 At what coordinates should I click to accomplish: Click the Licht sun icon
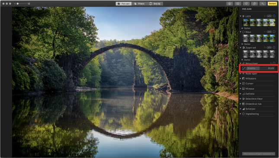243,16
